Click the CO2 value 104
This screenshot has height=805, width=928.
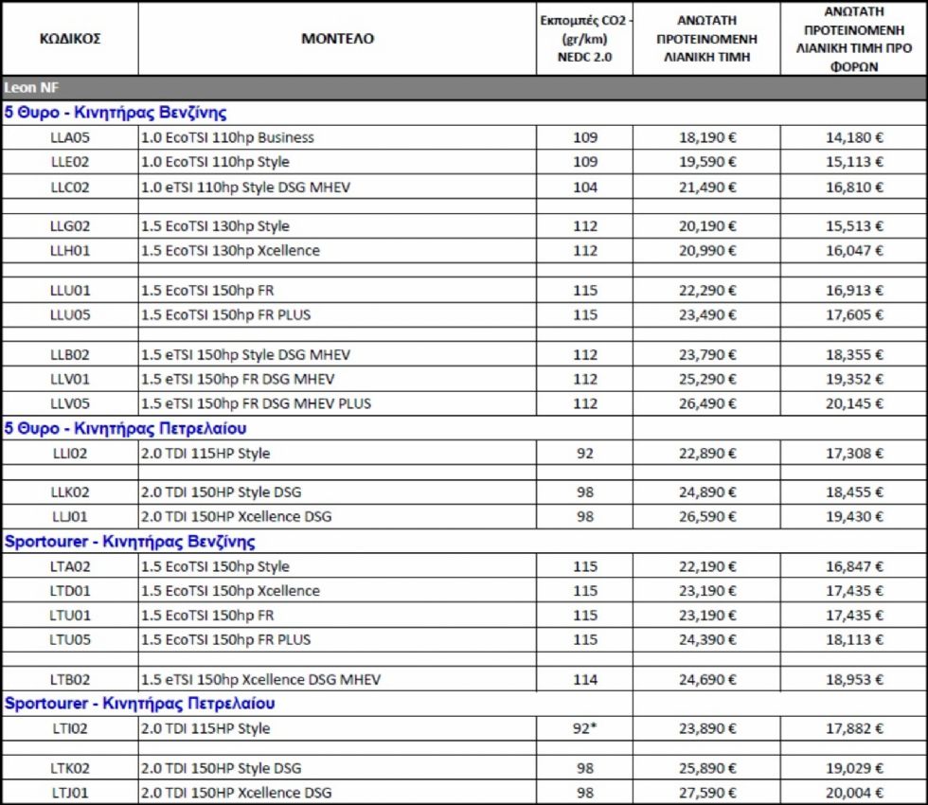coord(585,188)
